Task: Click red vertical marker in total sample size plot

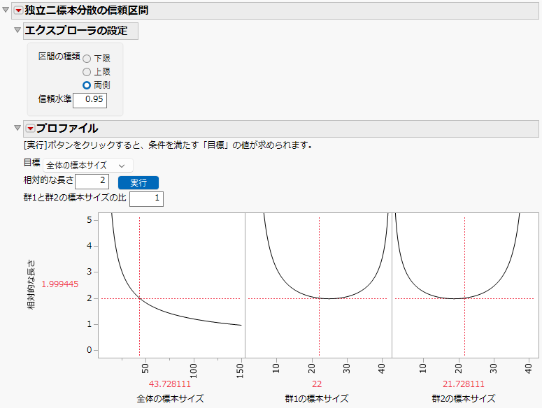Action: point(140,286)
